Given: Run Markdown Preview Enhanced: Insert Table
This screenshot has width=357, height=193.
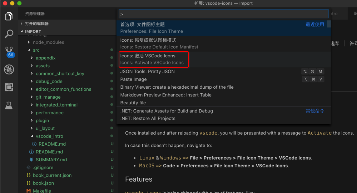Looking at the screenshot, I should (x=224, y=95).
